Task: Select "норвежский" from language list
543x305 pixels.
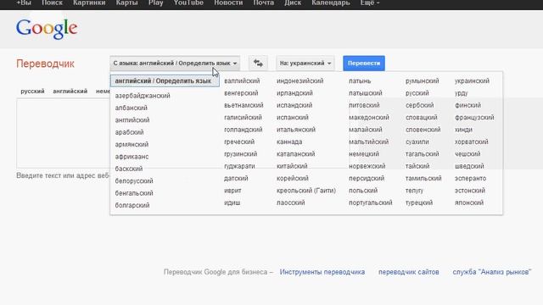Action: point(367,166)
